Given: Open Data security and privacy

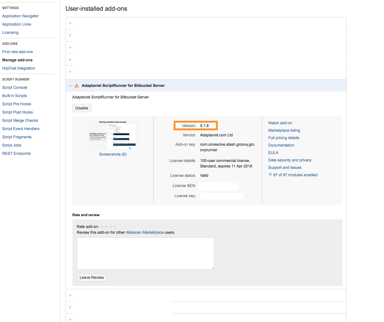Looking at the screenshot, I should [290, 160].
